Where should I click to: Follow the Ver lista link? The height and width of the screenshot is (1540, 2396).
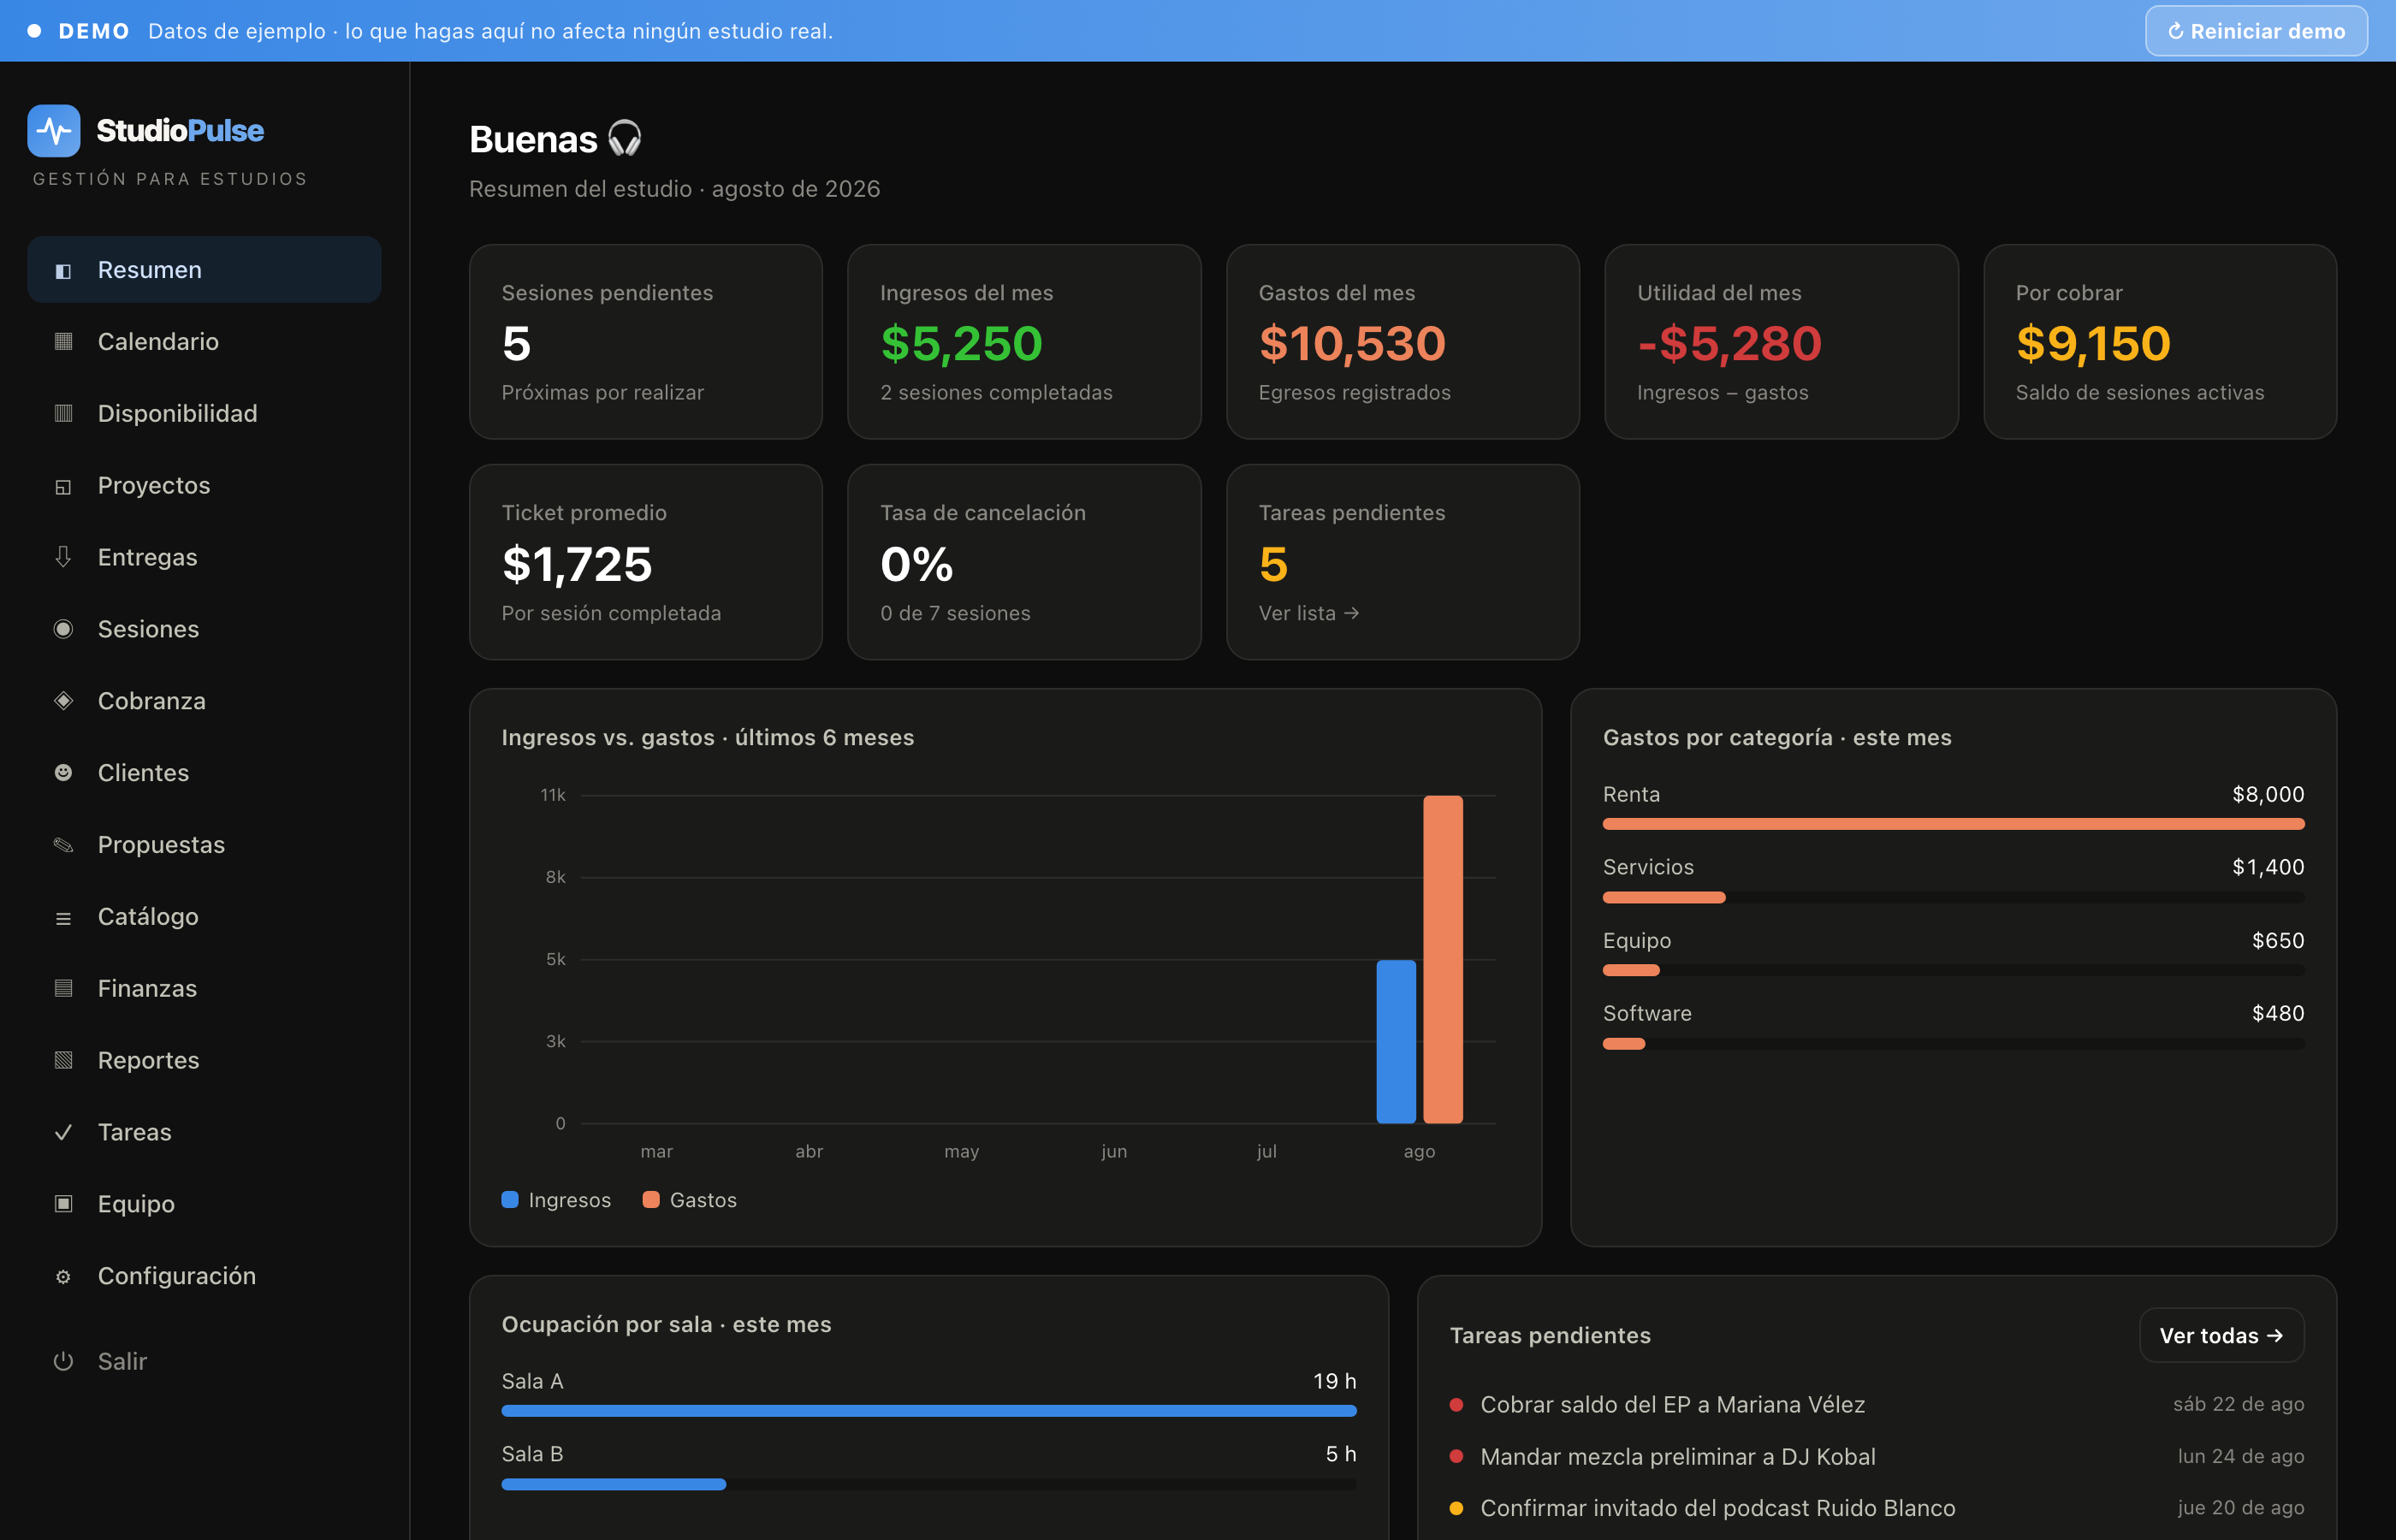point(1308,613)
